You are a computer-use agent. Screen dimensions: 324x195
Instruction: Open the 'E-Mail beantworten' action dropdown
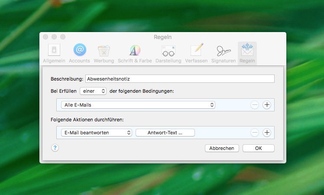[97, 133]
